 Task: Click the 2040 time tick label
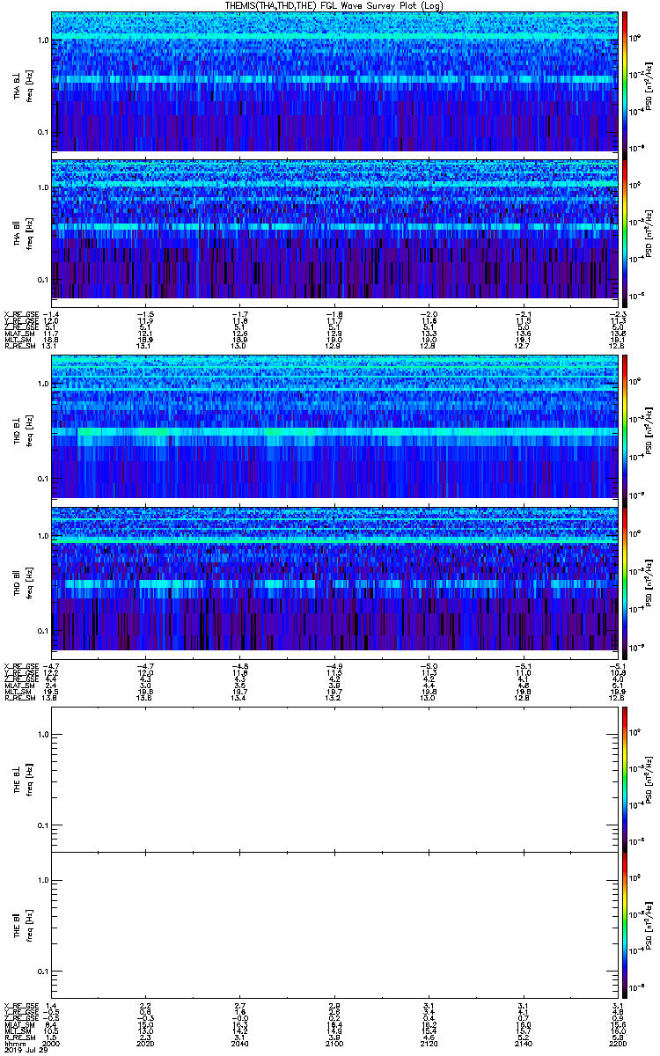240,1045
